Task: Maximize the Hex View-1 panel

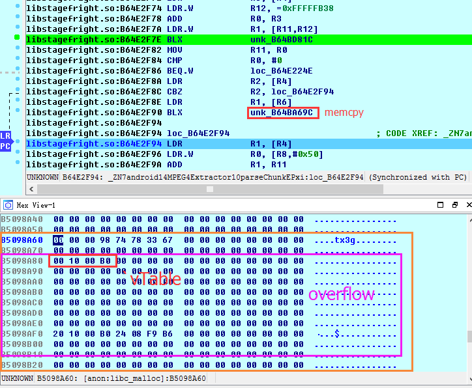Action: pos(440,205)
